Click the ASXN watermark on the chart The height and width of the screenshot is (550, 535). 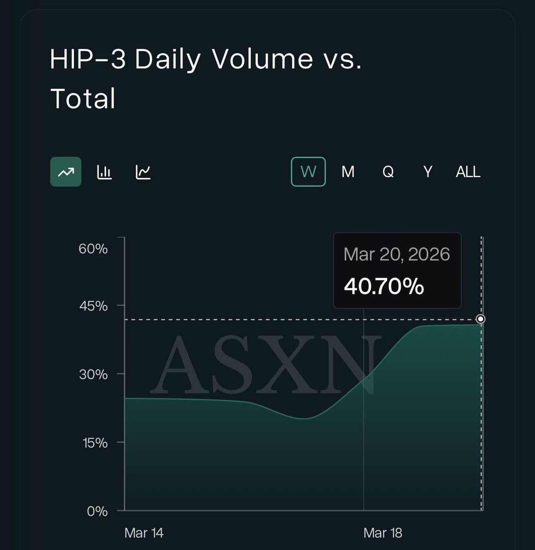(x=266, y=364)
